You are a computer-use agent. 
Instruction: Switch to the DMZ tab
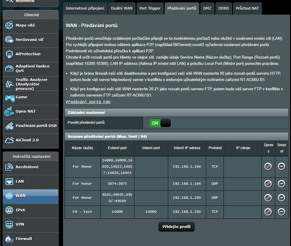[x=207, y=8]
